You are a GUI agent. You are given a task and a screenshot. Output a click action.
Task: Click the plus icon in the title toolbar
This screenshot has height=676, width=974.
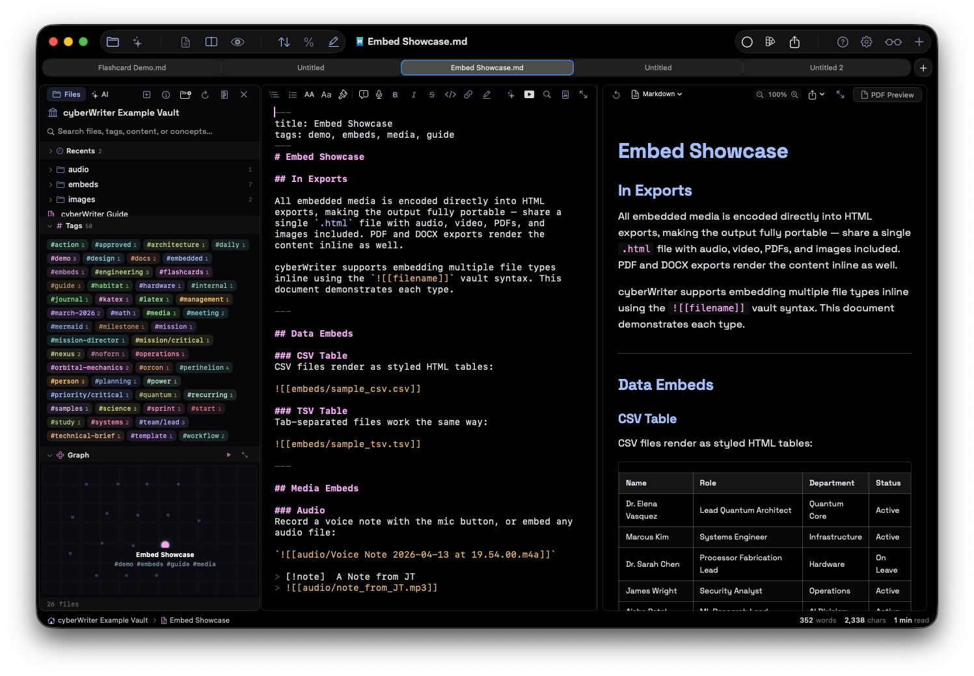pyautogui.click(x=919, y=42)
